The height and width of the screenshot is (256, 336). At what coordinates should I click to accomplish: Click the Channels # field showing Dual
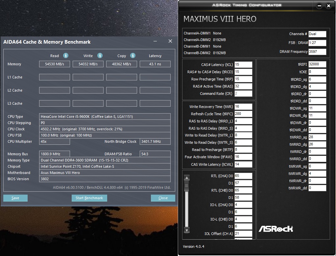pos(317,34)
